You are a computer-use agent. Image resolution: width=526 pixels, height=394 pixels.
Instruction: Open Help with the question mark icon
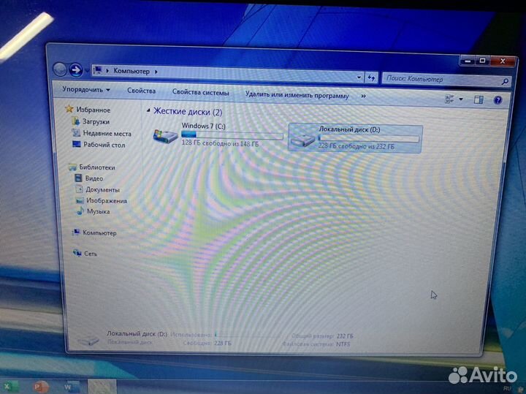tap(498, 100)
